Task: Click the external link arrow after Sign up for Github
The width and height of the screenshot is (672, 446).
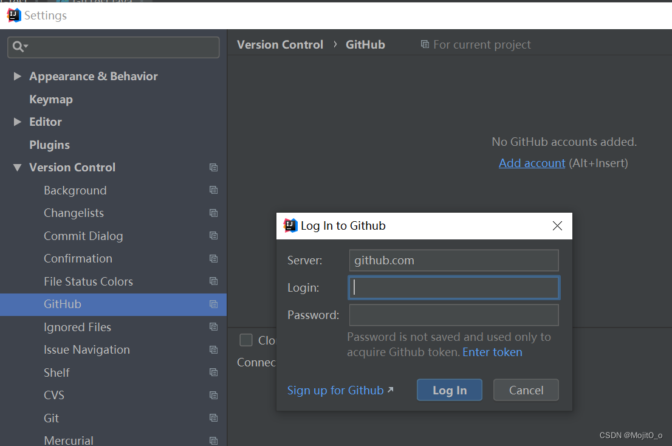Action: (x=390, y=390)
